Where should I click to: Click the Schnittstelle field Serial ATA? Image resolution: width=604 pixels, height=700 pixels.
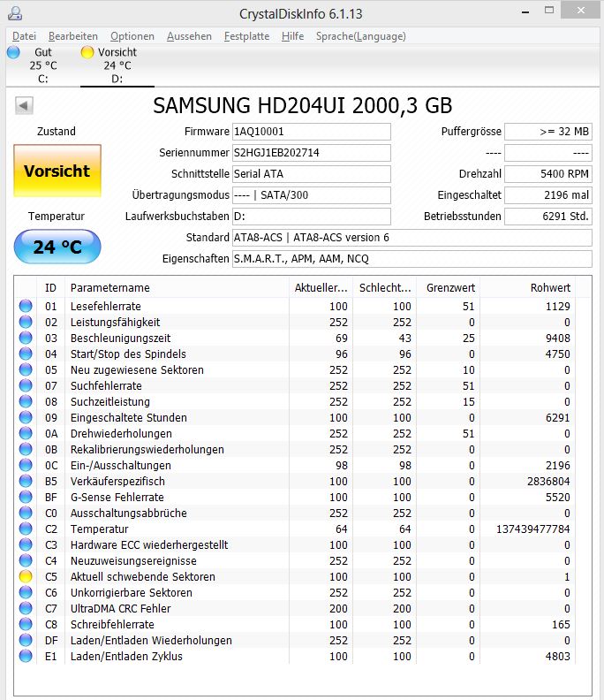(312, 173)
